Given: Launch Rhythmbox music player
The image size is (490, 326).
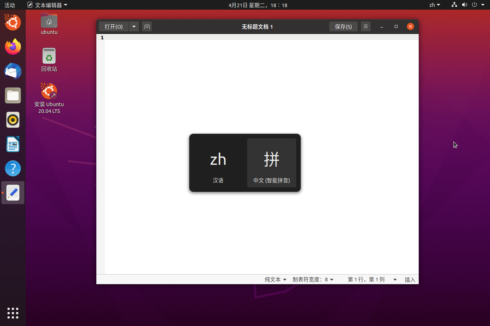Looking at the screenshot, I should pyautogui.click(x=13, y=120).
